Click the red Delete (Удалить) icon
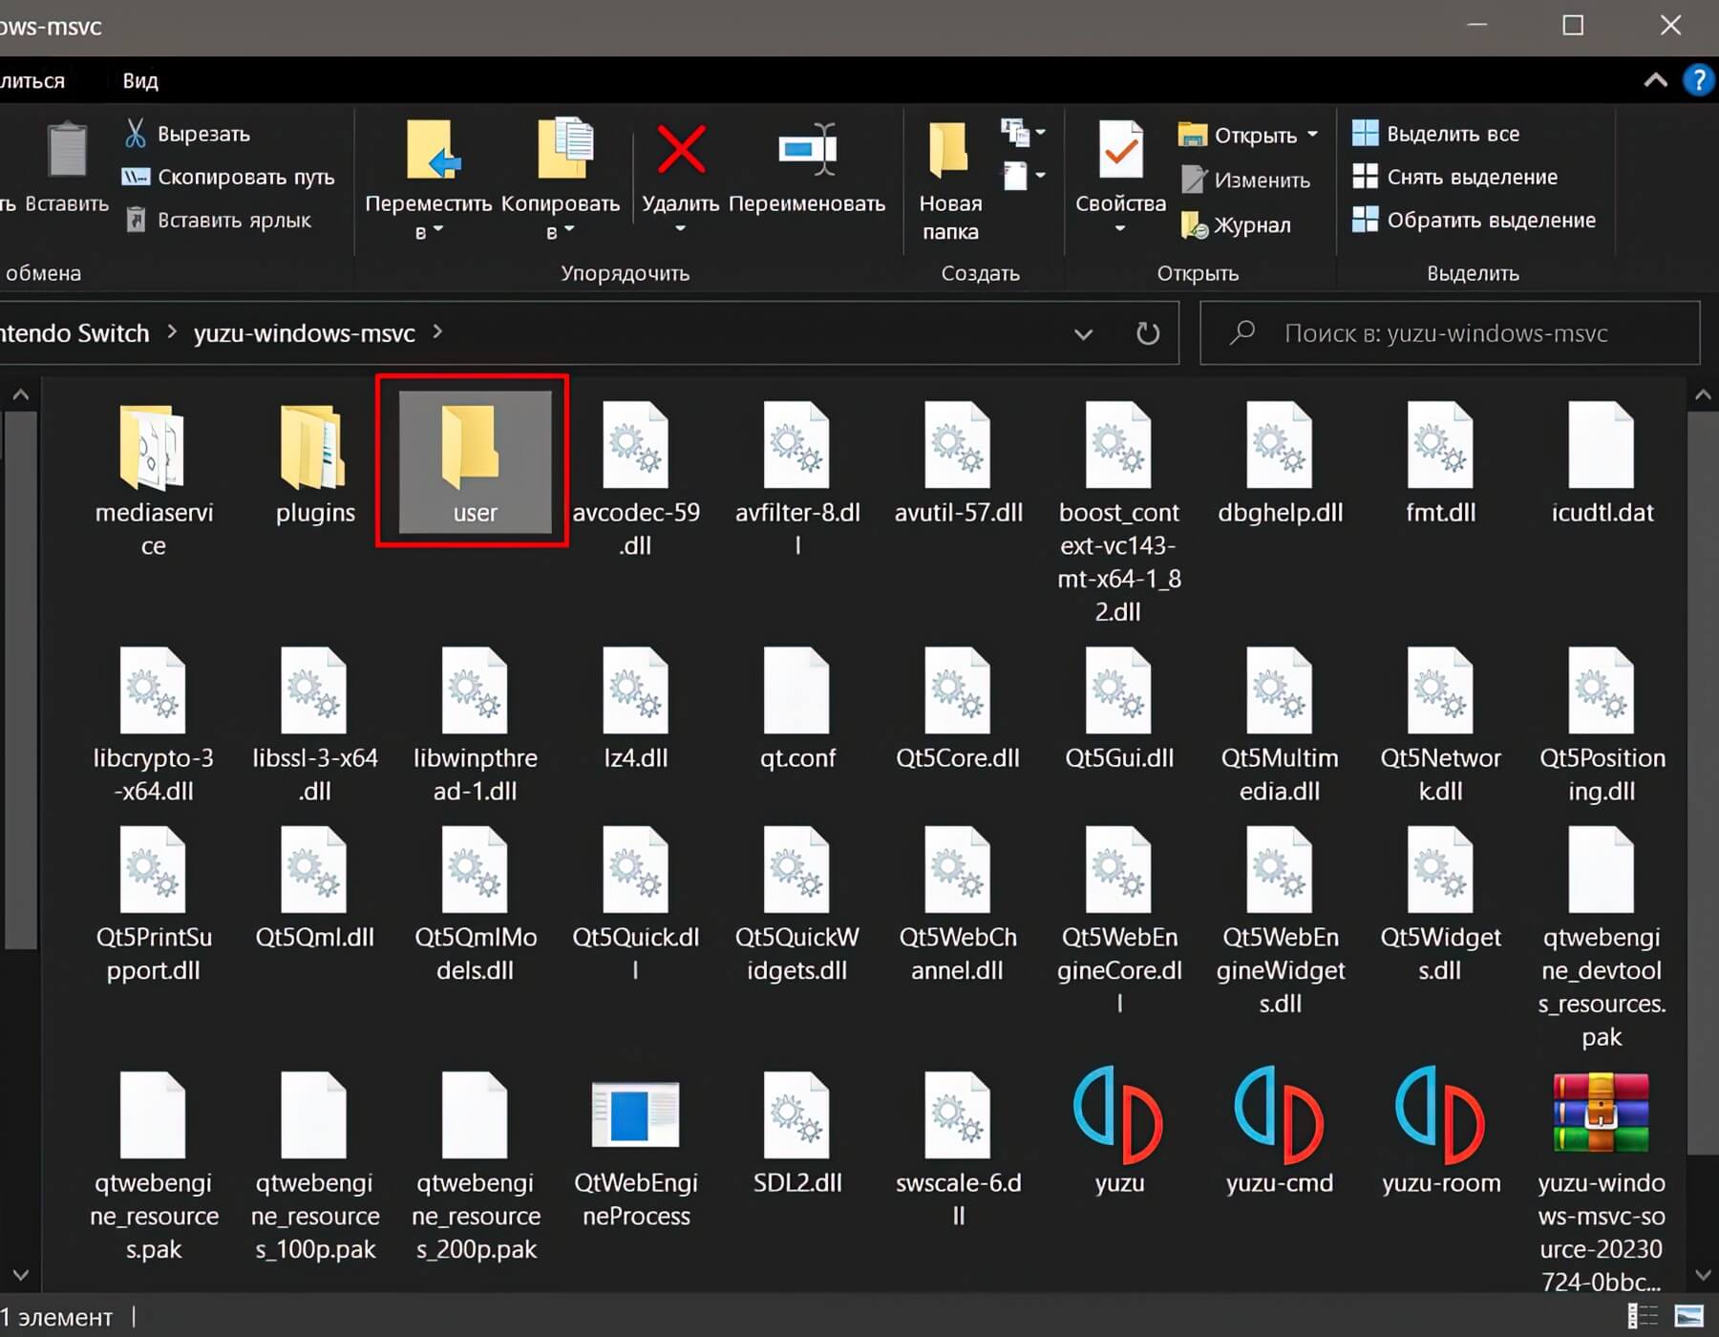1719x1337 pixels. [680, 151]
